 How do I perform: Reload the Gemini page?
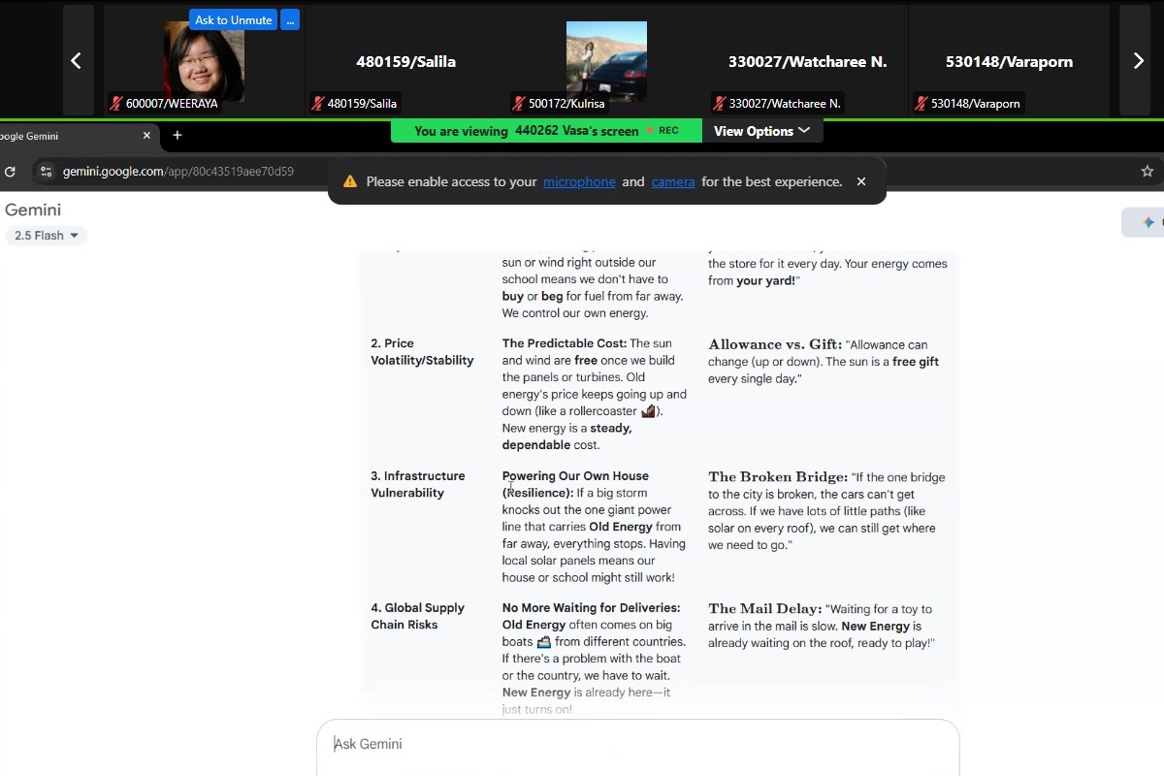click(10, 172)
